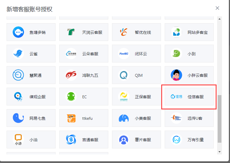Click the 远传U客 UTRY logo

tap(176, 118)
